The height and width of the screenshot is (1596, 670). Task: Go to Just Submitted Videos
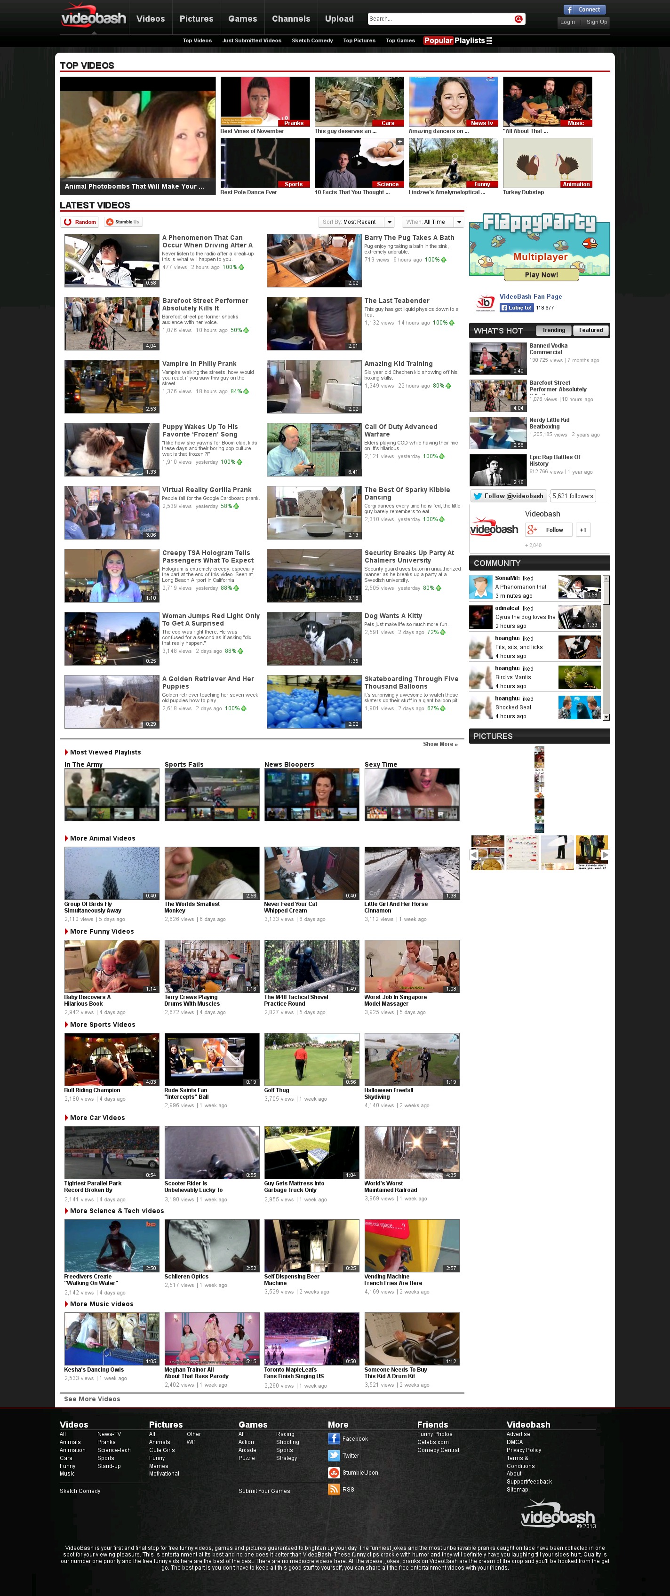(x=252, y=41)
